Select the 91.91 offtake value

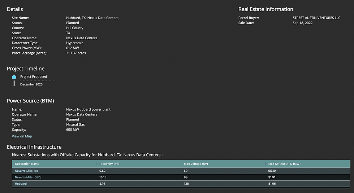(272, 177)
